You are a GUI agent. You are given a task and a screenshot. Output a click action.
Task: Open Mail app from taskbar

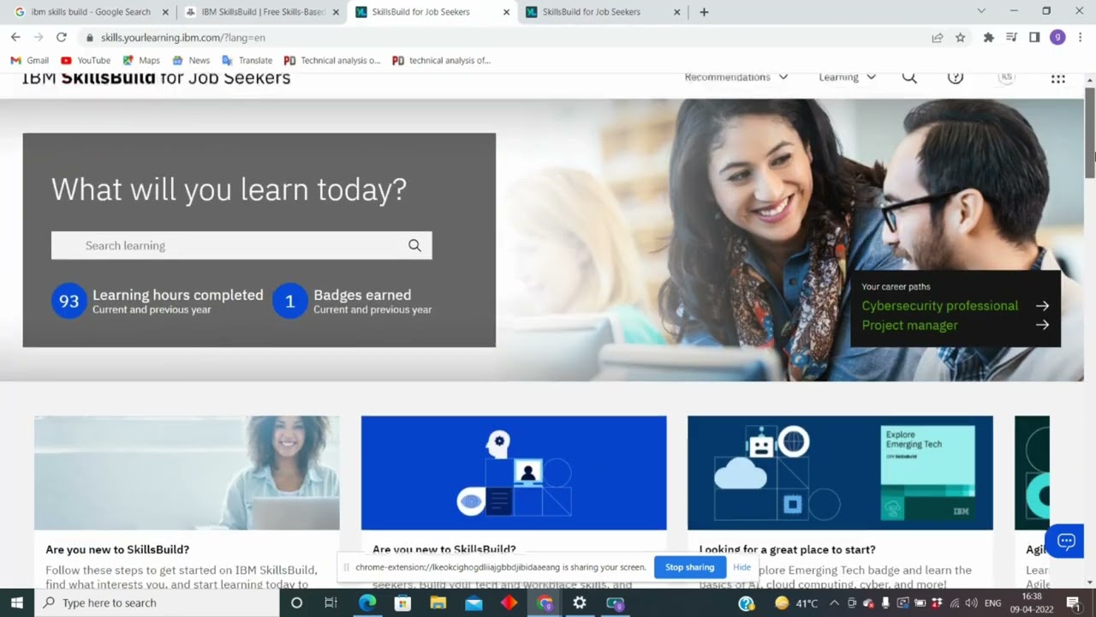coord(474,602)
